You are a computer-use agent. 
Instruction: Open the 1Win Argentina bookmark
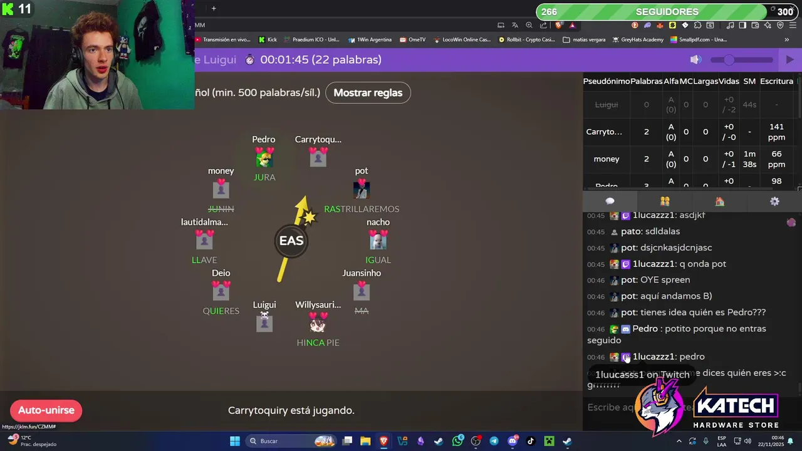369,39
